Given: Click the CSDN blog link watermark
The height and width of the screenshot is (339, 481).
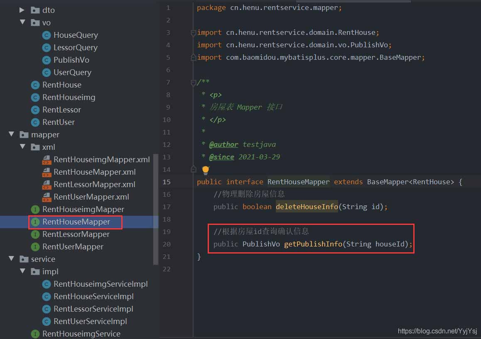Looking at the screenshot, I should click(437, 331).
